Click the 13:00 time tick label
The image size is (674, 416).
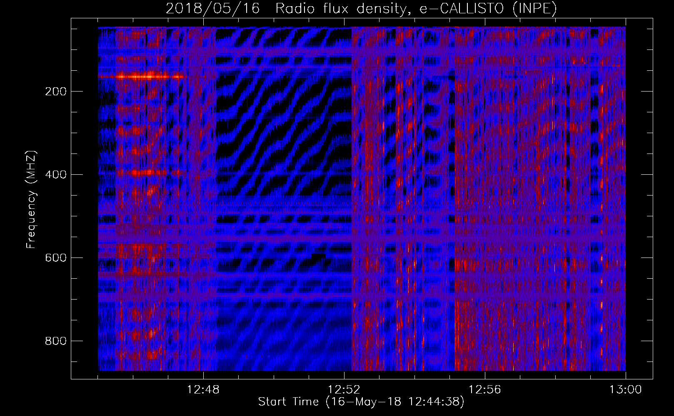pos(626,390)
